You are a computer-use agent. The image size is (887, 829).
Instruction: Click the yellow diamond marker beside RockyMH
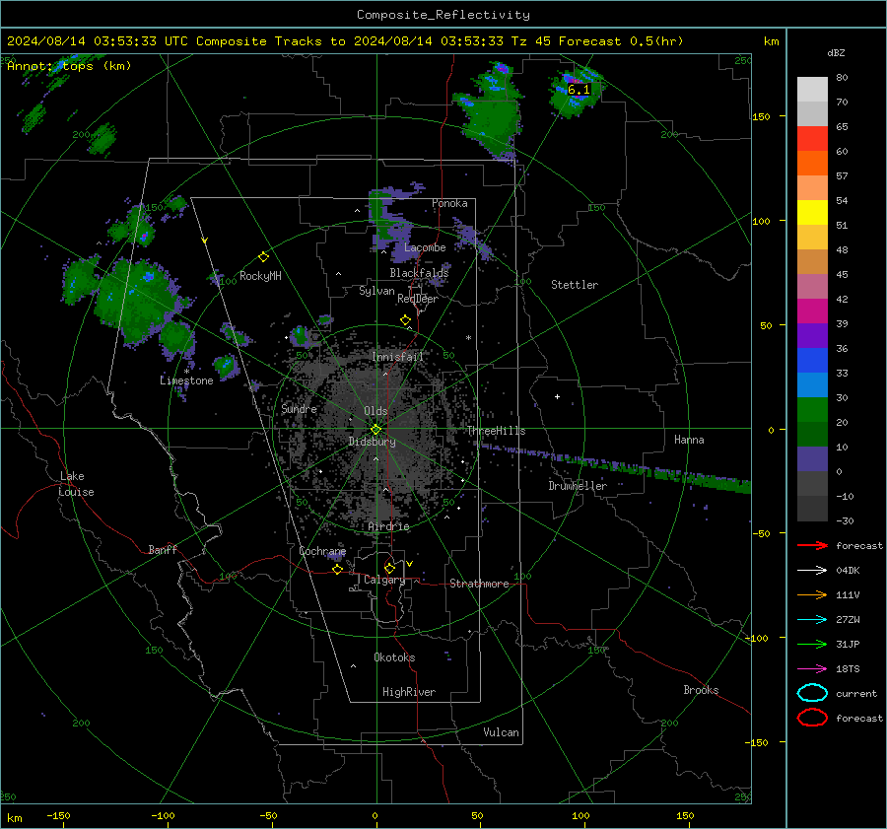[263, 257]
